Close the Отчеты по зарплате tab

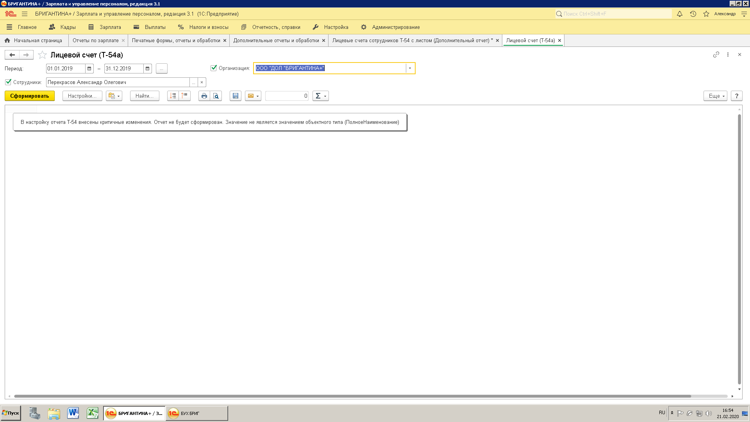pos(123,40)
